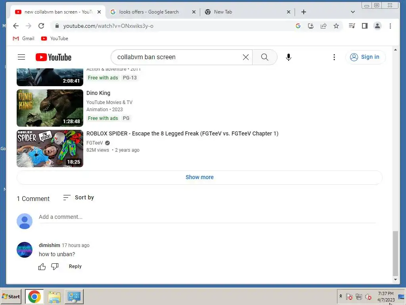Screen dimensions: 406x305
Task: Click the 2:08:41 movie thumbnail
Action: click(x=50, y=77)
